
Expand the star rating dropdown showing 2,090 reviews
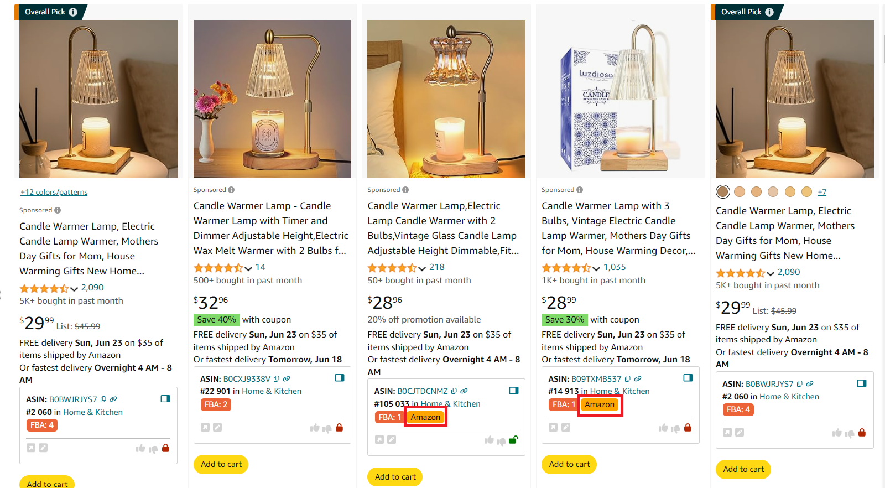75,288
